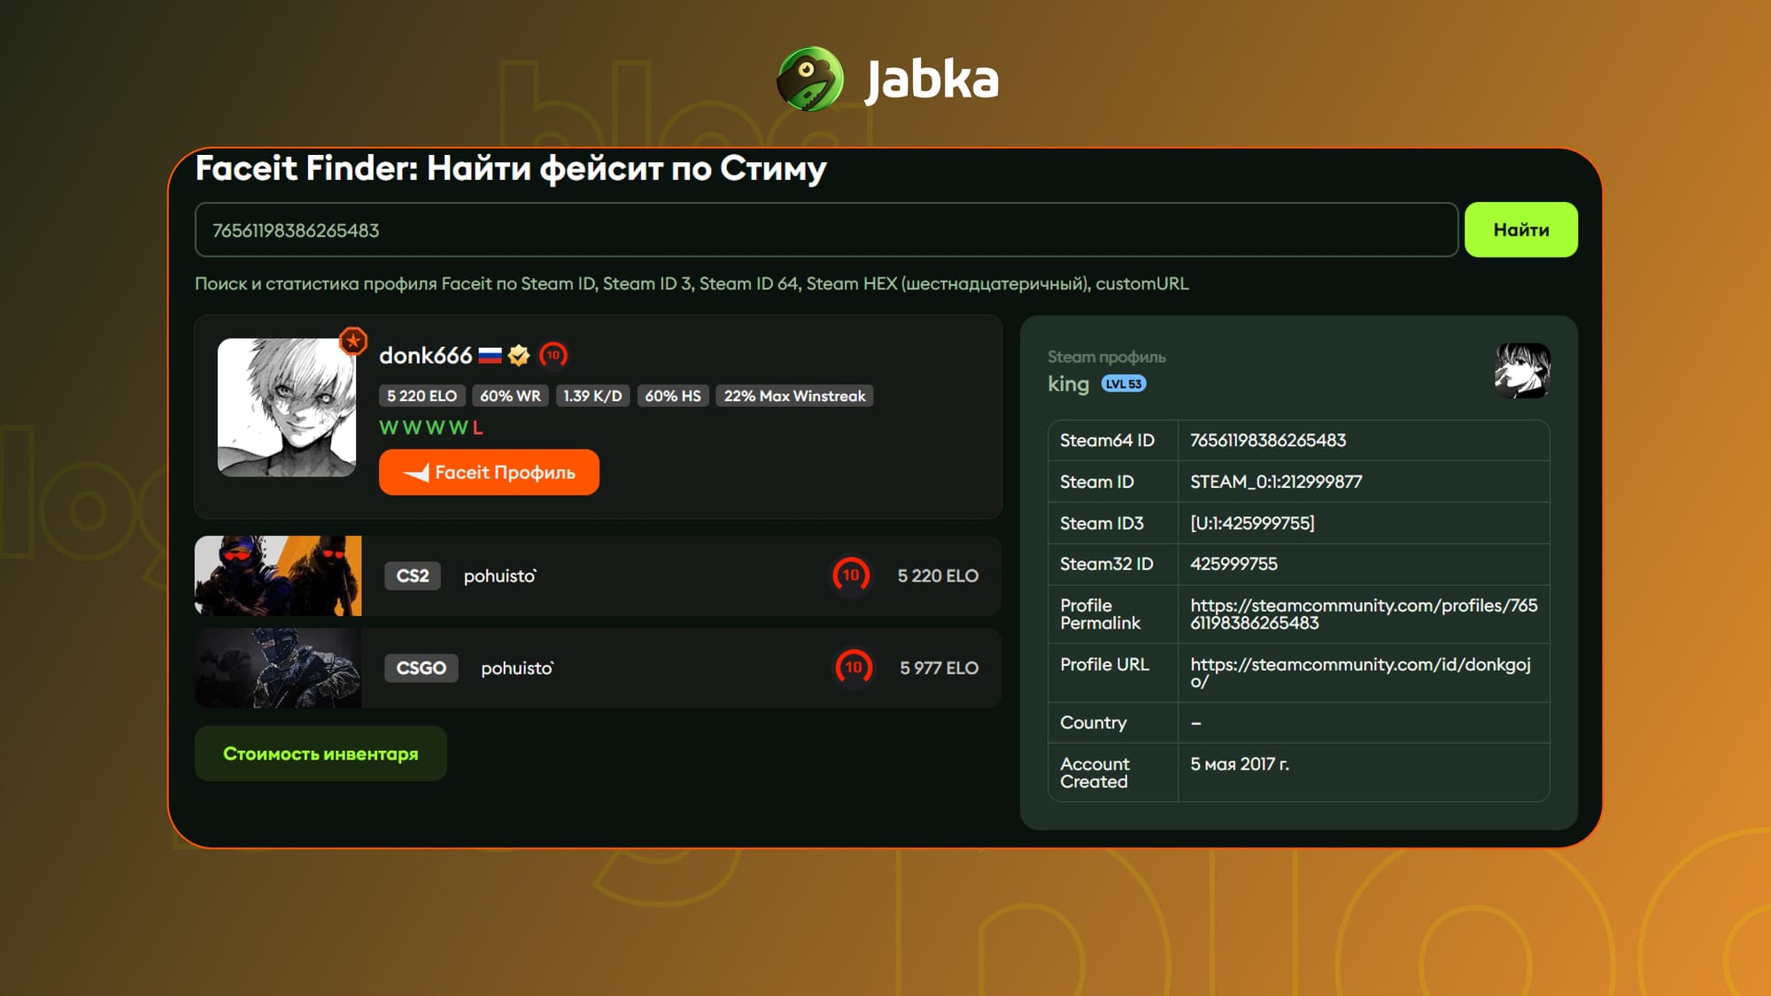Click the CS2 game banner thumbnail
Screen dimensions: 1771x996
click(x=278, y=575)
